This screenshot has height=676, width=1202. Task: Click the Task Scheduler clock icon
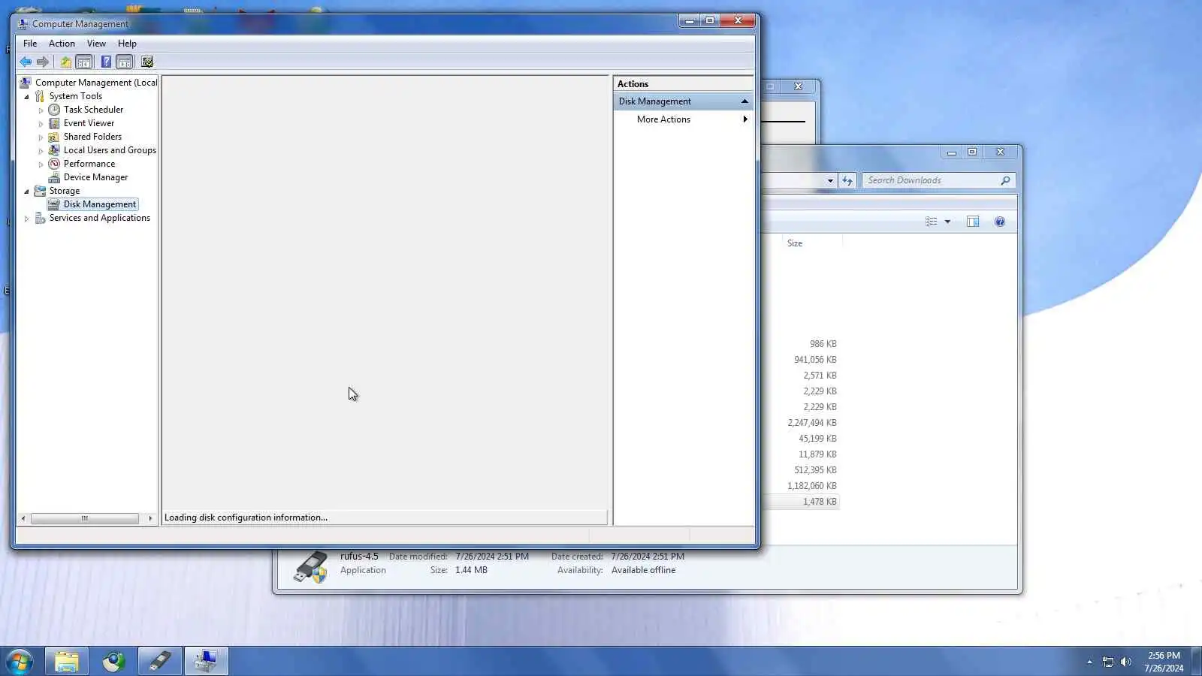click(x=54, y=110)
